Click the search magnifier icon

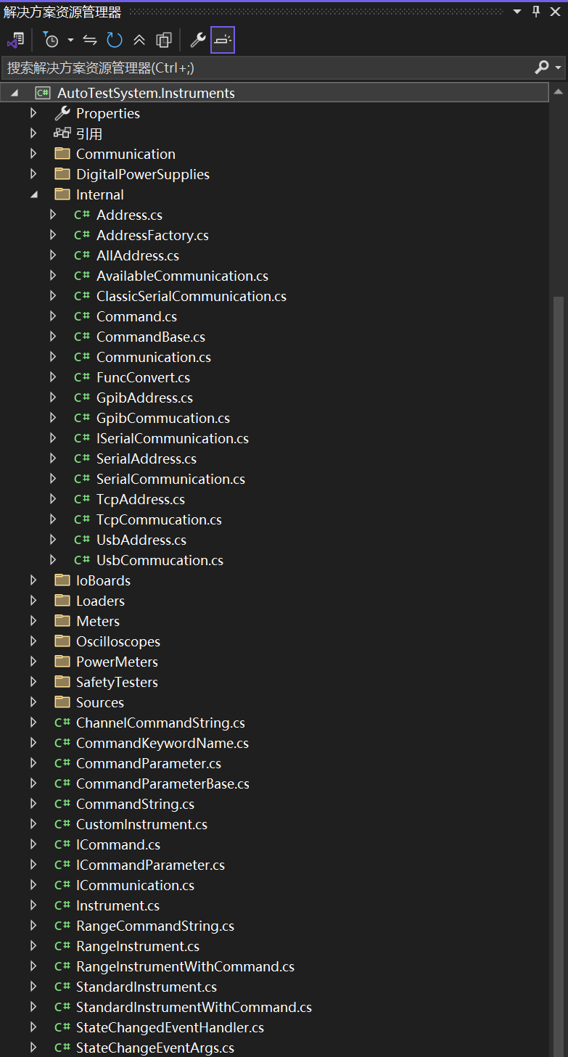coord(542,67)
